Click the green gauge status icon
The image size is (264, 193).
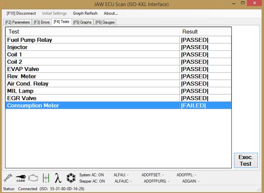pos(46,178)
